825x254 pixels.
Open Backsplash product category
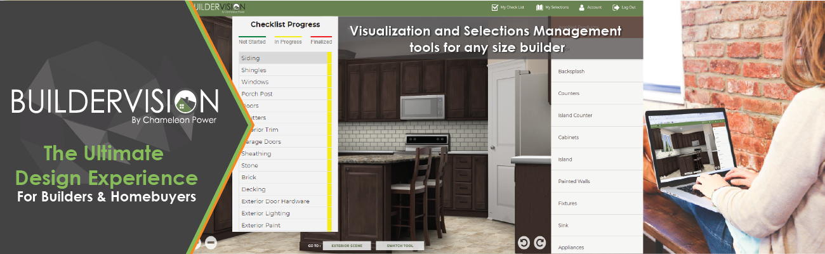(597, 72)
